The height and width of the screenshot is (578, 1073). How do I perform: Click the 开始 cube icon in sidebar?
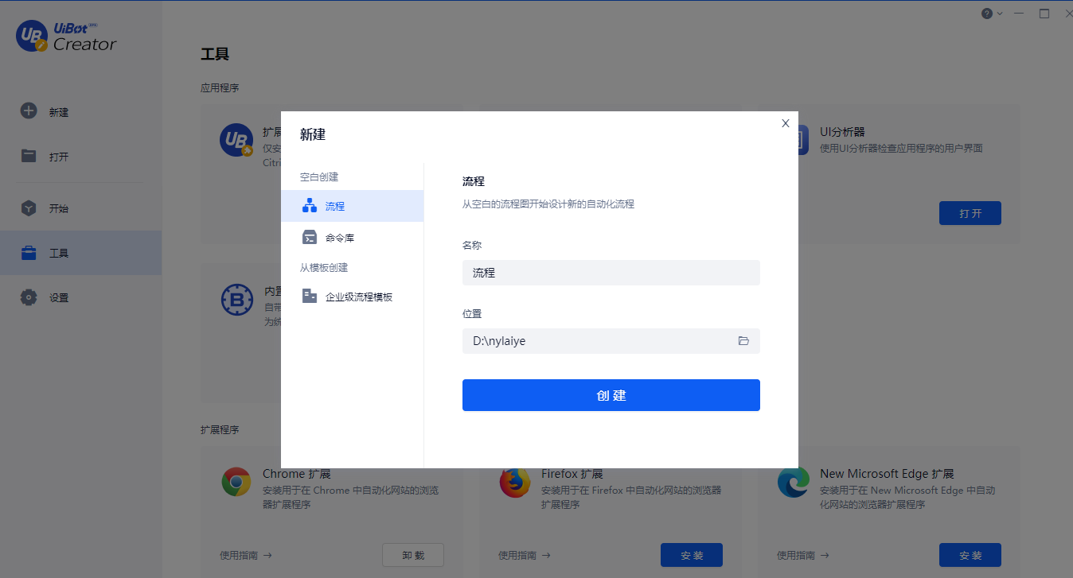point(29,208)
